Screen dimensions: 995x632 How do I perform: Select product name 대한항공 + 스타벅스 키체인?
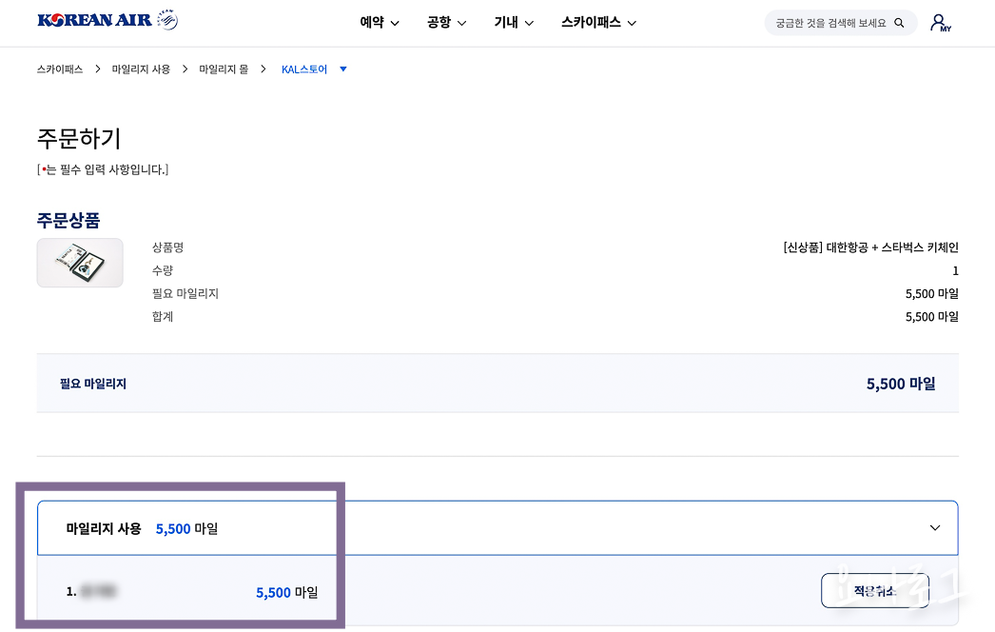(x=870, y=247)
